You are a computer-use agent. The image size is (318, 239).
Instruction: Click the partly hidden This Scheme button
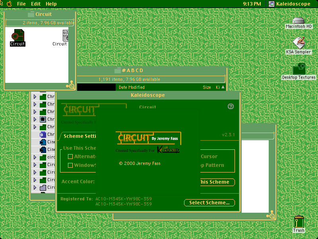(217, 182)
